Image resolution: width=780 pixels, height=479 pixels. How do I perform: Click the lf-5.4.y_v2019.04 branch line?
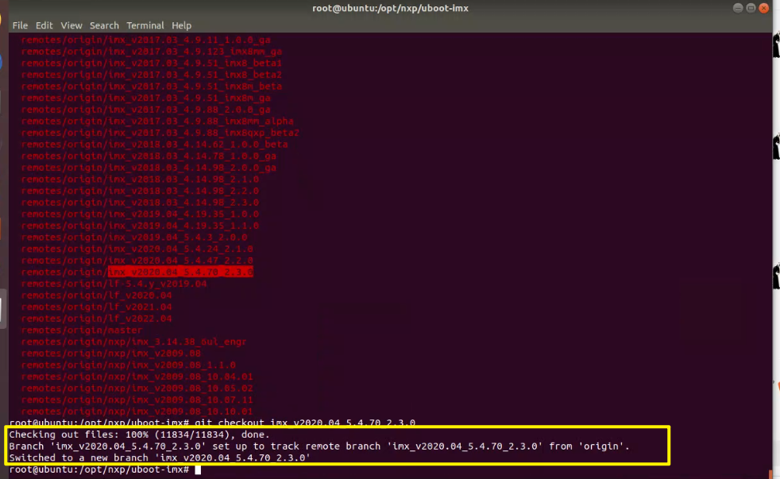[114, 284]
